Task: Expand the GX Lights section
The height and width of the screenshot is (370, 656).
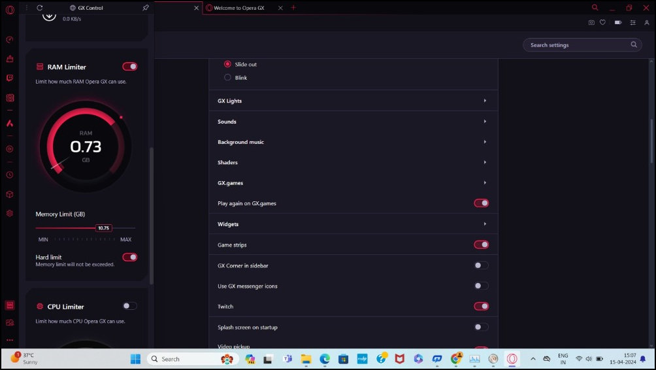Action: click(x=353, y=101)
